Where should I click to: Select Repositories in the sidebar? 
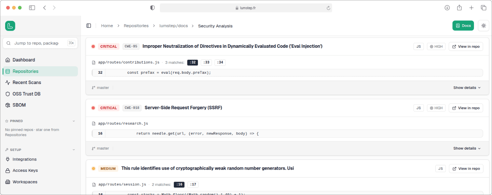click(x=40, y=71)
